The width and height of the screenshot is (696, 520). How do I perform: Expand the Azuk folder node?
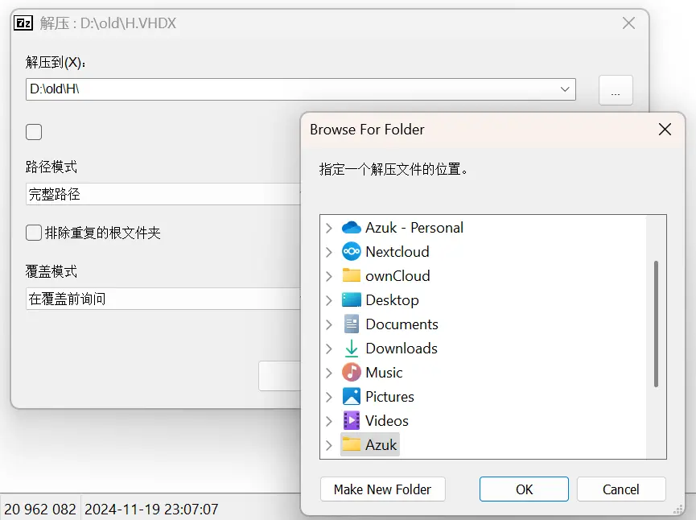tap(329, 445)
